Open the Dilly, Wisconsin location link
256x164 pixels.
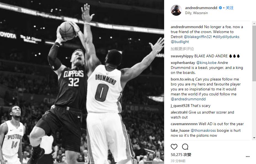tap(196, 13)
